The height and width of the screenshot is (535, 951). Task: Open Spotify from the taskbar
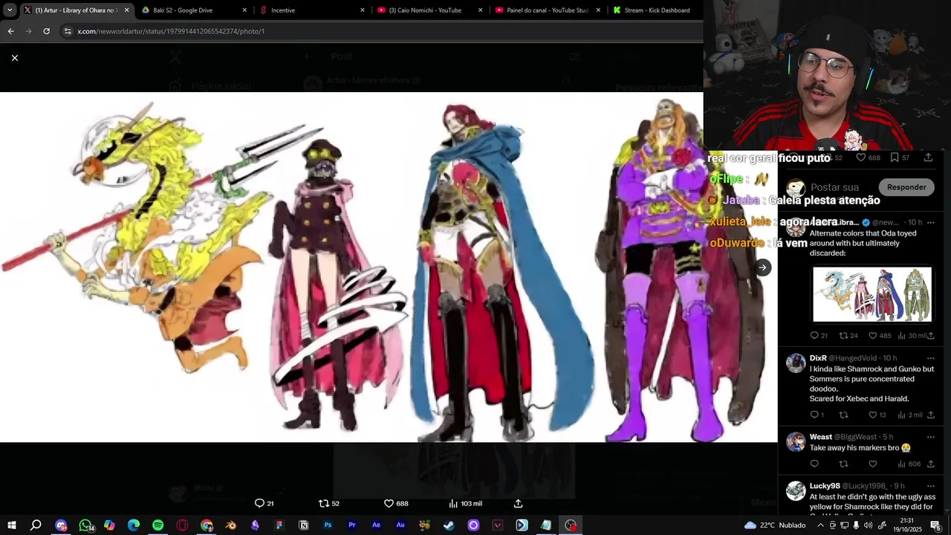pos(158,525)
